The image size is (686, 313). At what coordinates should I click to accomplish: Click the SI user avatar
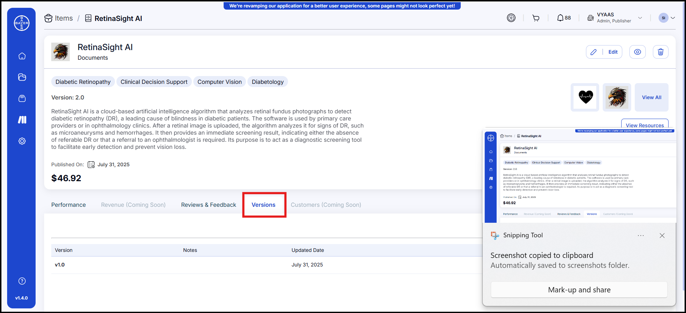tap(664, 18)
